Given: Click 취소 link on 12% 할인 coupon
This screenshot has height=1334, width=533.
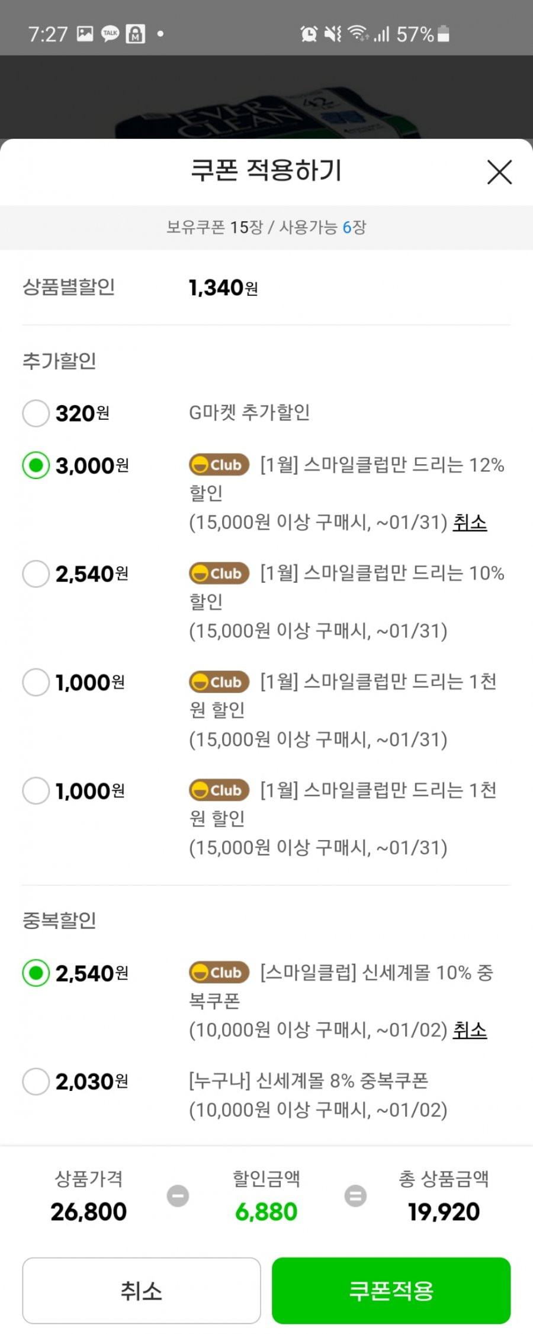Looking at the screenshot, I should point(470,522).
